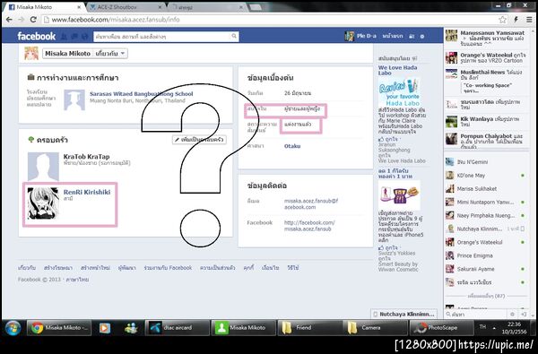
Task: Open chat with Mimi Nuntaporn
Action: coord(486,202)
